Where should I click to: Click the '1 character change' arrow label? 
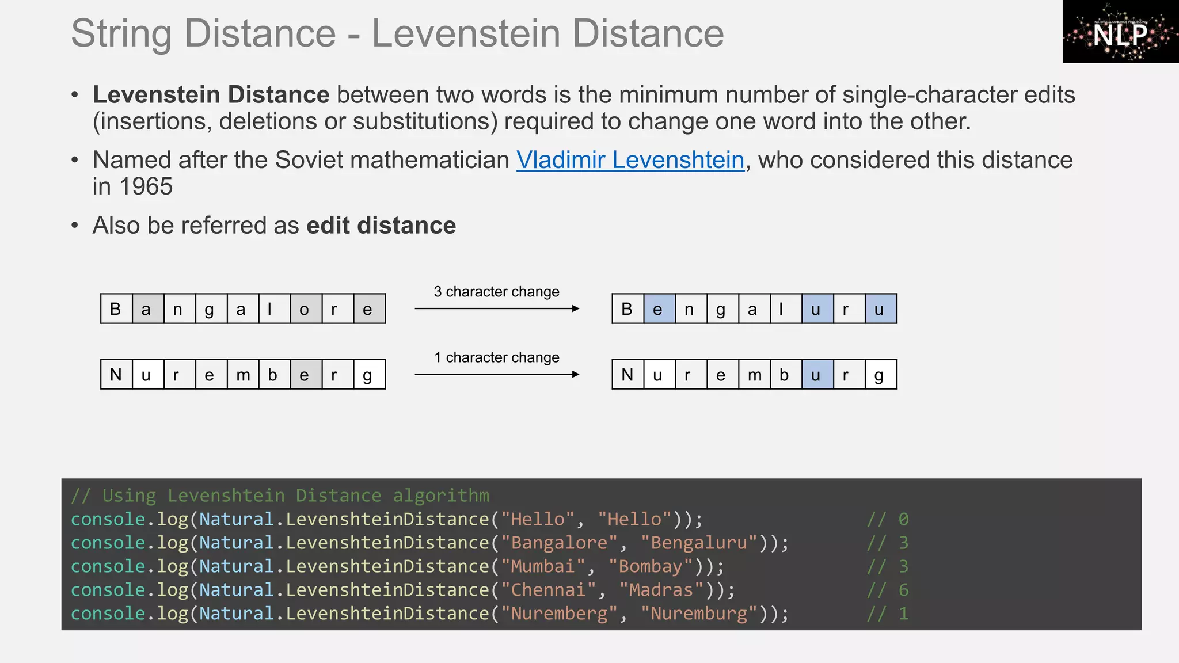pyautogui.click(x=496, y=357)
